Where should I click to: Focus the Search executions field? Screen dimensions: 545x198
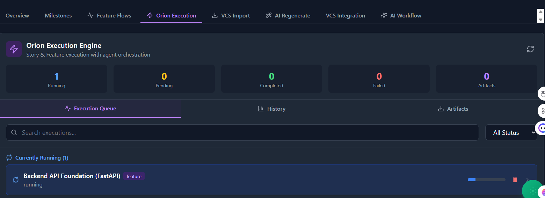click(242, 133)
